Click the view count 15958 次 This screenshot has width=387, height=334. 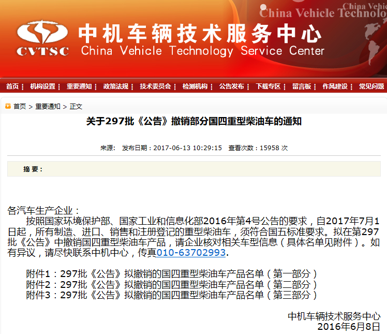(x=274, y=148)
